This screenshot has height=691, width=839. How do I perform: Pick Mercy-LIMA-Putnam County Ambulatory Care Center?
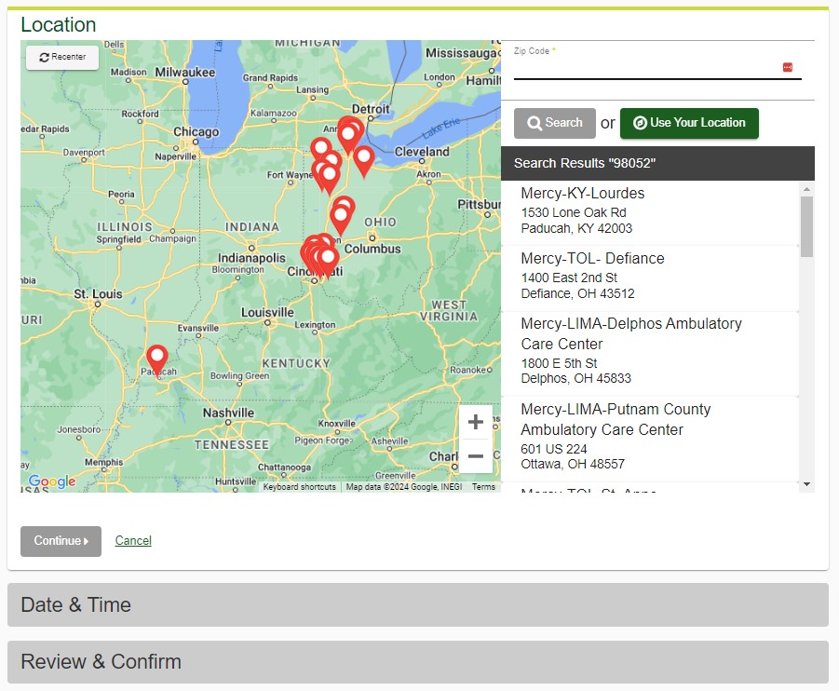[x=650, y=440]
